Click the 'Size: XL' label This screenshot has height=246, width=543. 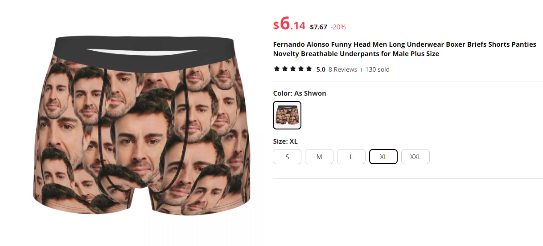tap(285, 141)
